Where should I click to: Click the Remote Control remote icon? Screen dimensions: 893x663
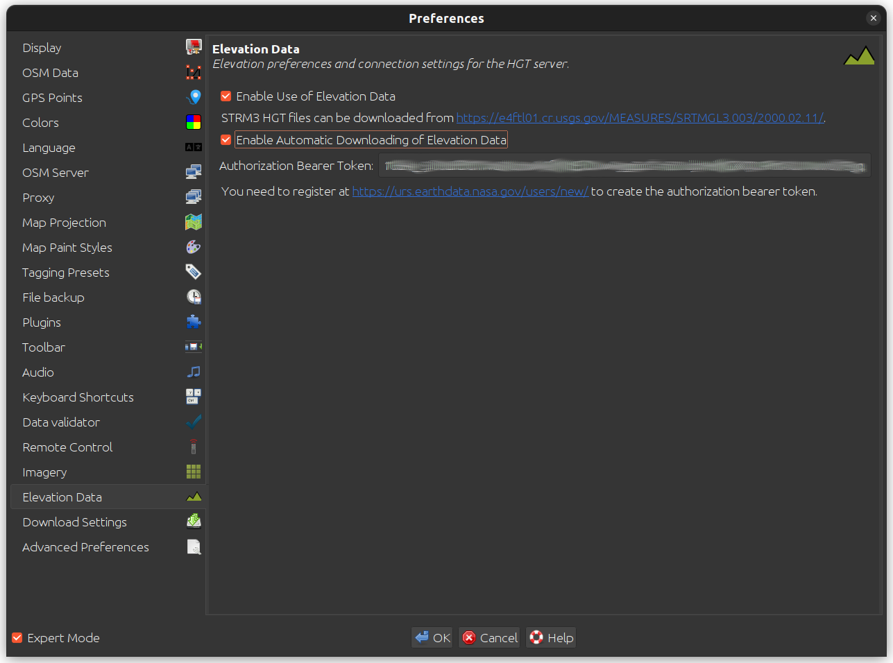coord(194,446)
